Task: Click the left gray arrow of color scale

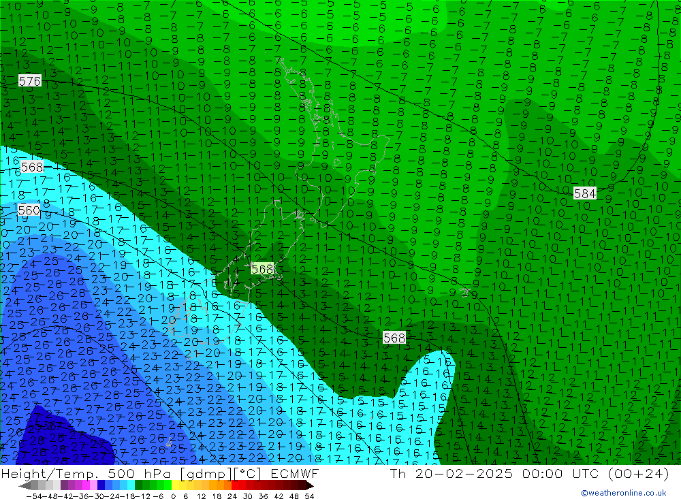Action: point(25,485)
